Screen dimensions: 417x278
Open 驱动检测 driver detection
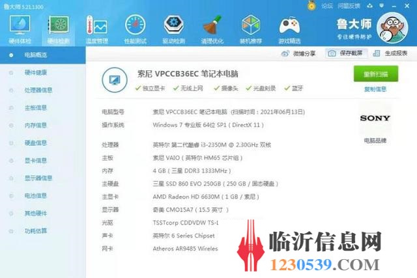[x=174, y=29]
